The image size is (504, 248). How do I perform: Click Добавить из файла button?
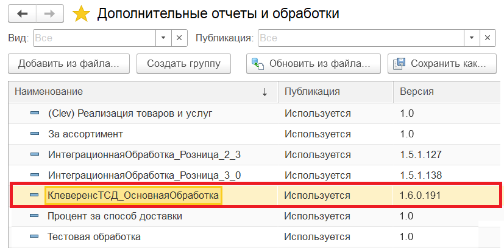coord(69,63)
